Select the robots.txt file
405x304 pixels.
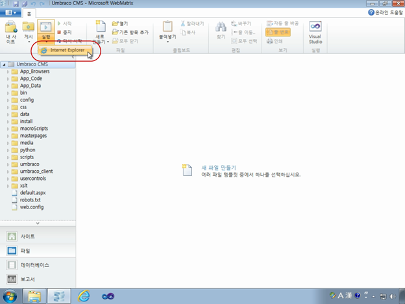pyautogui.click(x=31, y=200)
